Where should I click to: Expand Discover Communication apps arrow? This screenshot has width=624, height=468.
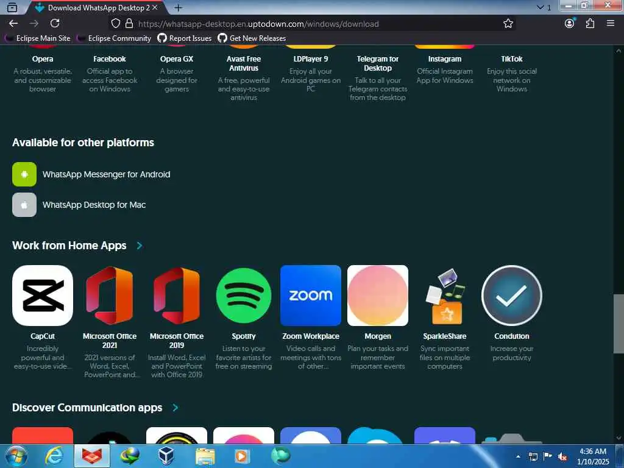175,408
